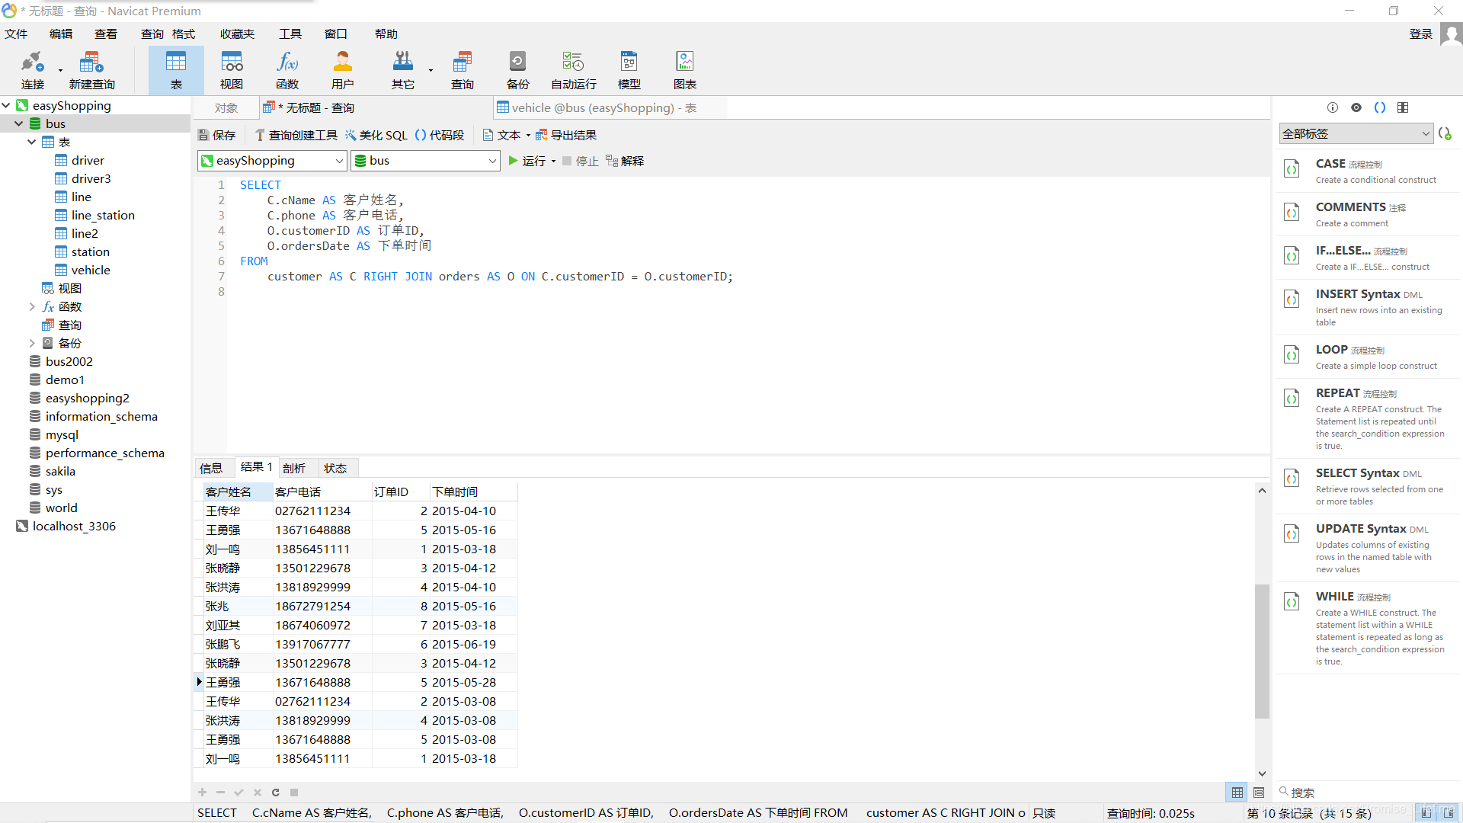This screenshot has height=823, width=1463.
Task: Open the 图表 chart toolbar icon
Action: coord(685,70)
